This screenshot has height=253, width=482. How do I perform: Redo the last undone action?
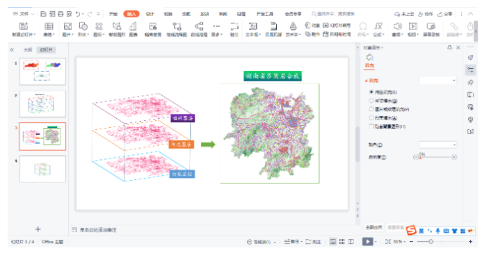click(90, 14)
